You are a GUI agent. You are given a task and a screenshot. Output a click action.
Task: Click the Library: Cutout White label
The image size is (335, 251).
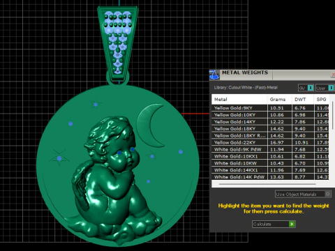point(246,88)
